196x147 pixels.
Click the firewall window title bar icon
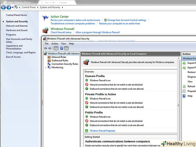tap(45, 38)
